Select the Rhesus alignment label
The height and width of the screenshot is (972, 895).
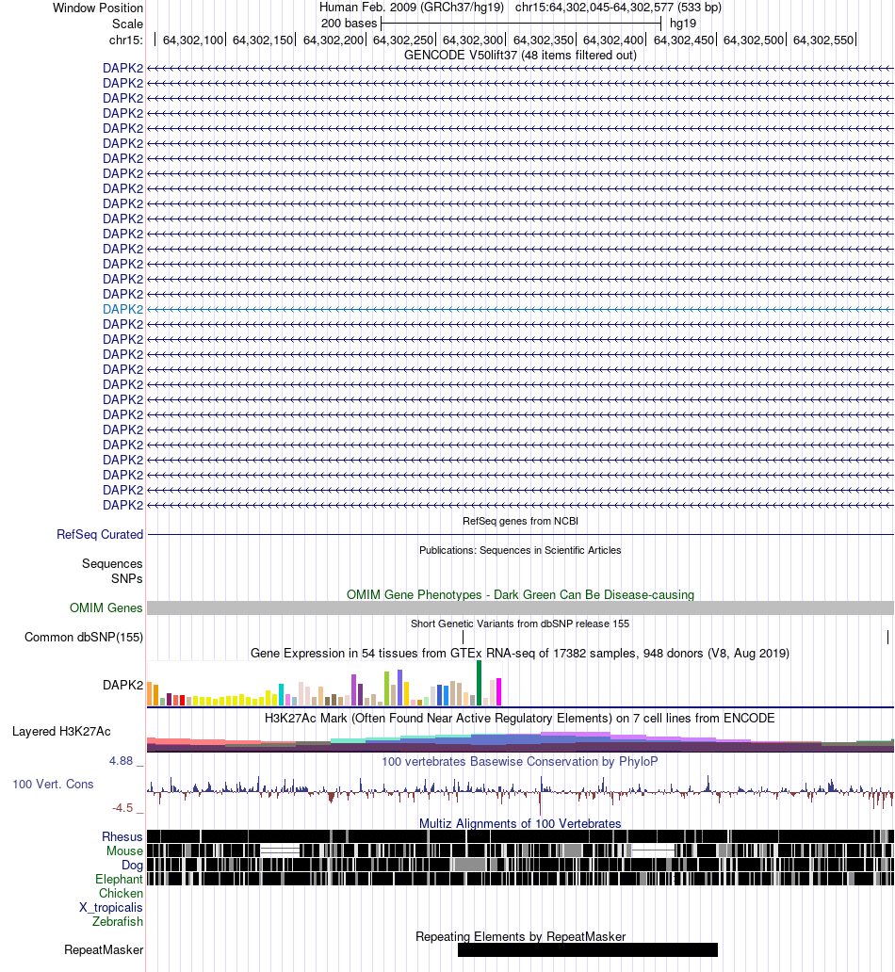122,837
